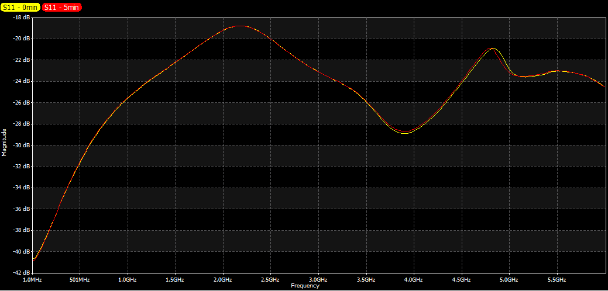Click the trace peak near 2.2GHz
608x291 pixels.
(241, 26)
